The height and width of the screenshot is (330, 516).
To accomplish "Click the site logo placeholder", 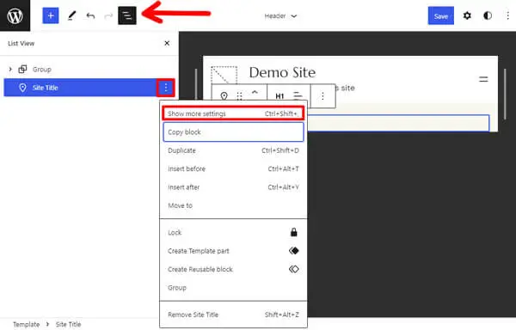I will pyautogui.click(x=224, y=75).
